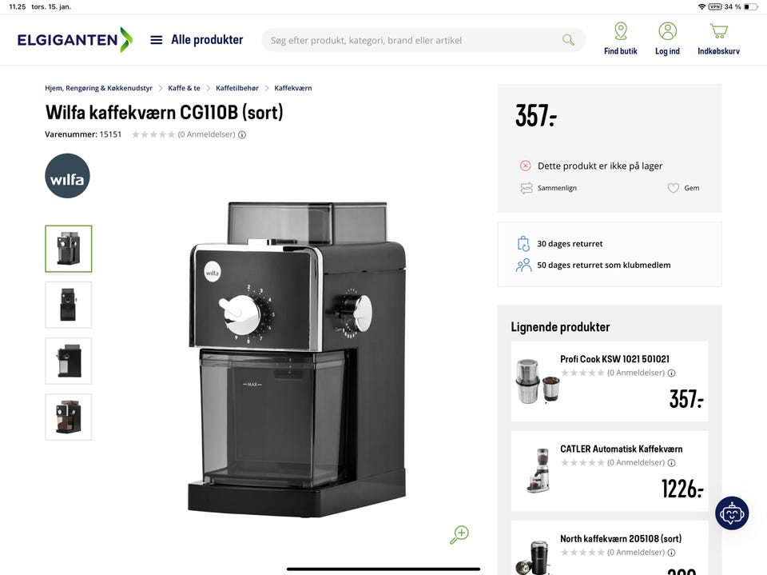
Task: Go to Kaffetilbehør breadcrumb
Action: click(237, 88)
